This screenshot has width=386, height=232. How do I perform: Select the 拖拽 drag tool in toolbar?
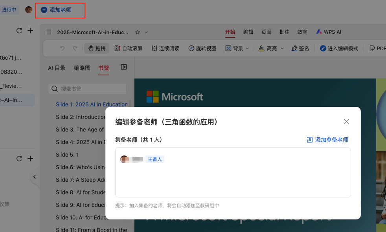96,48
